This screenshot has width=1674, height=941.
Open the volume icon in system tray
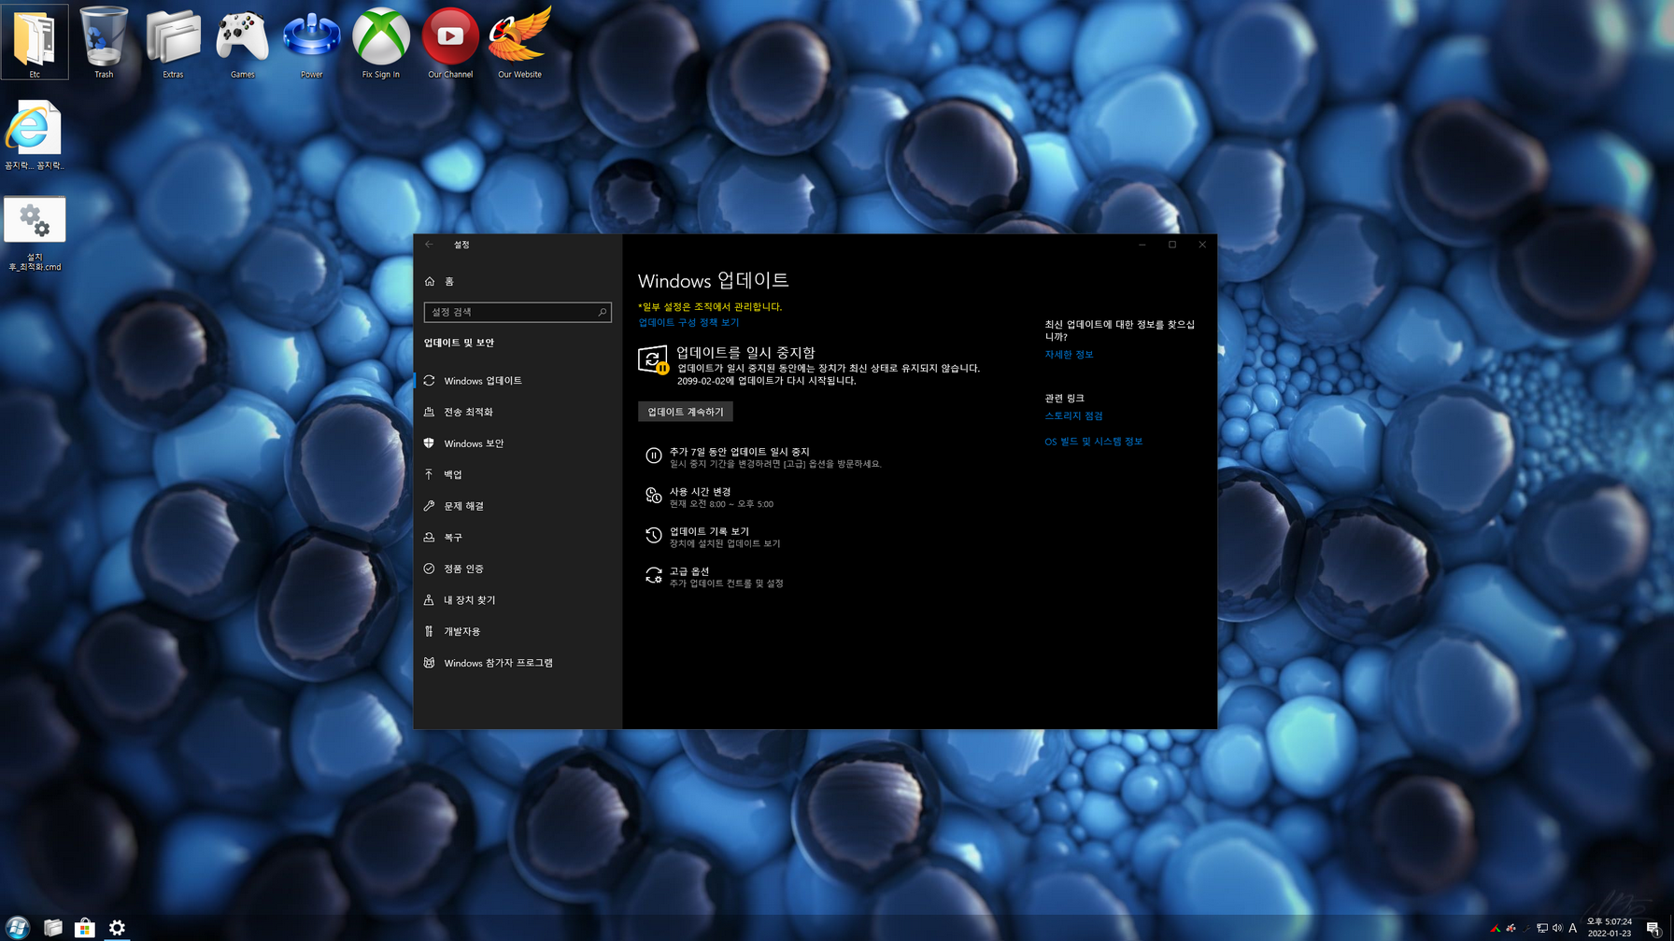[x=1557, y=928]
